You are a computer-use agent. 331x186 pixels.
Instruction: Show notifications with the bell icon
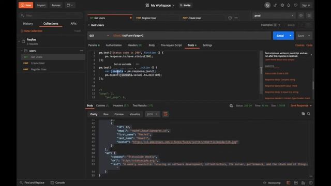pyautogui.click(x=289, y=5)
